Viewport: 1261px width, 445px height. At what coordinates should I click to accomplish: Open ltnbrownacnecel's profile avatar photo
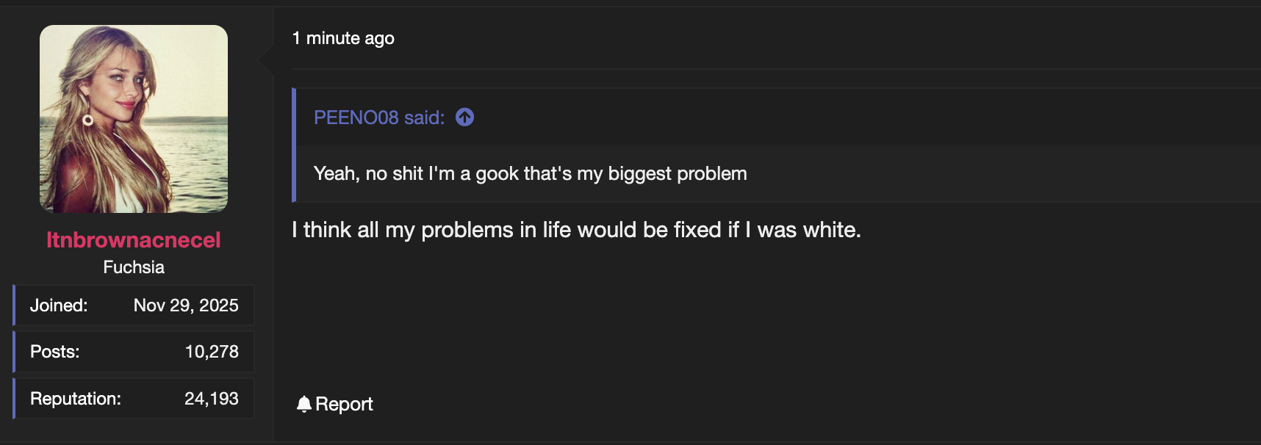pos(133,119)
